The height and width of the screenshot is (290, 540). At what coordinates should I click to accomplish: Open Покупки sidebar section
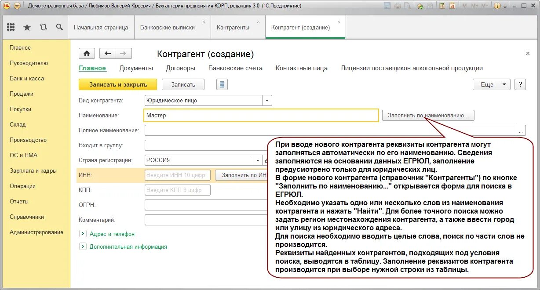(20, 109)
